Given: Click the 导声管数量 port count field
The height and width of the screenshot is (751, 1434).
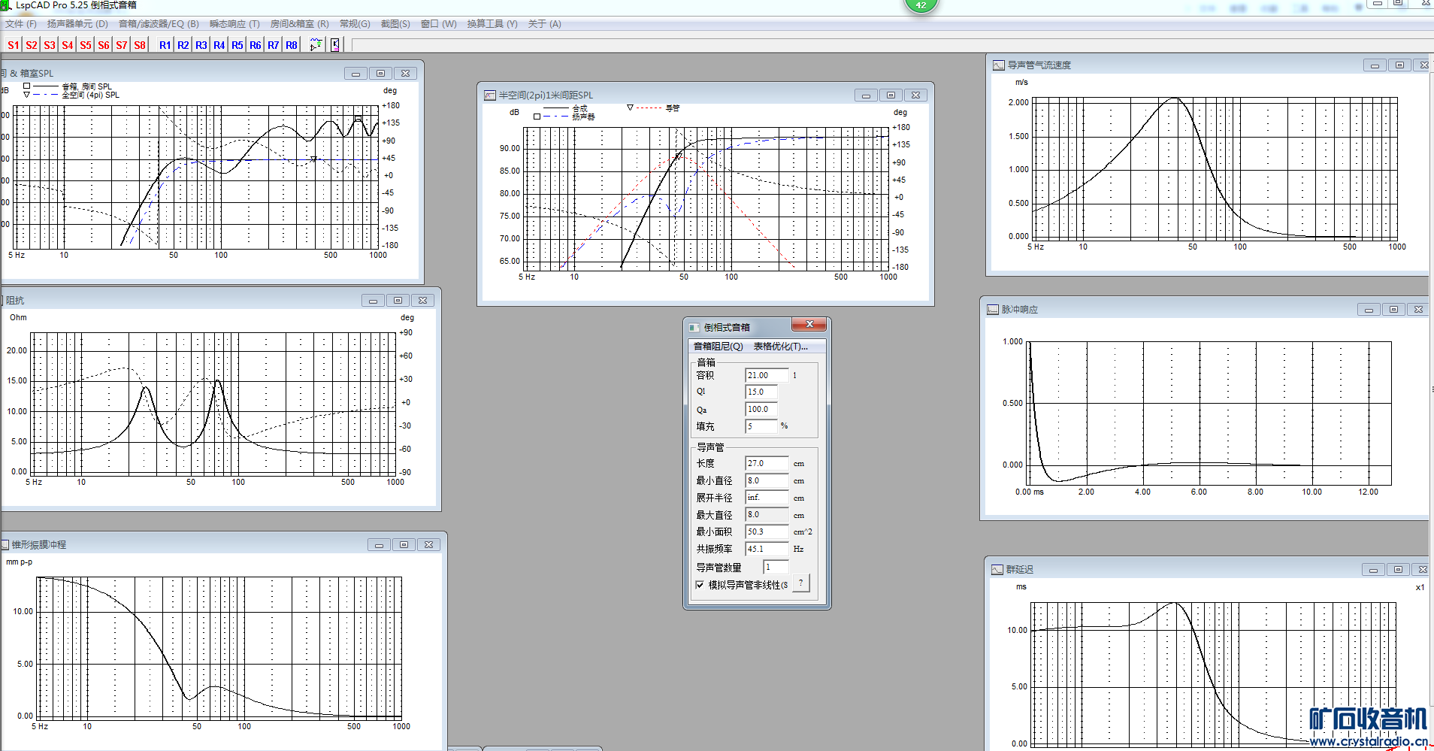Looking at the screenshot, I should pos(776,567).
